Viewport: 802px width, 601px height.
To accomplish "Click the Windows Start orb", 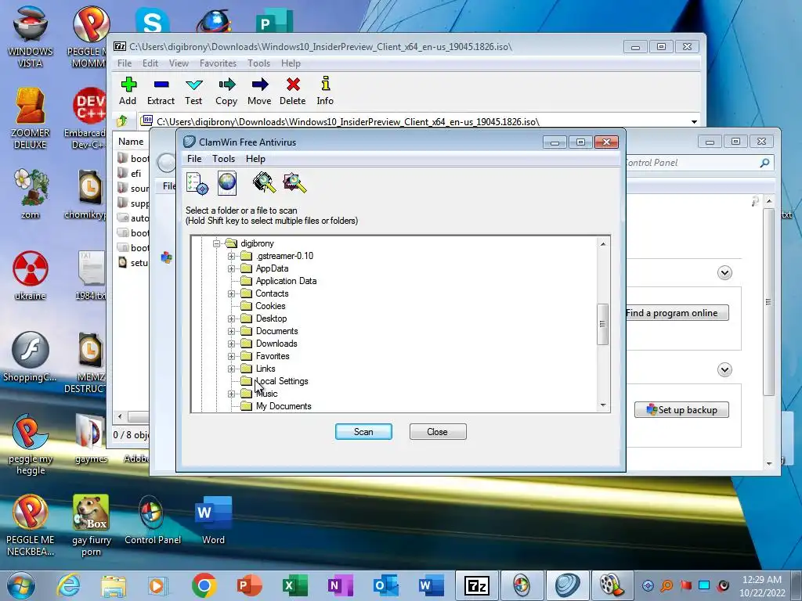I will (x=21, y=585).
